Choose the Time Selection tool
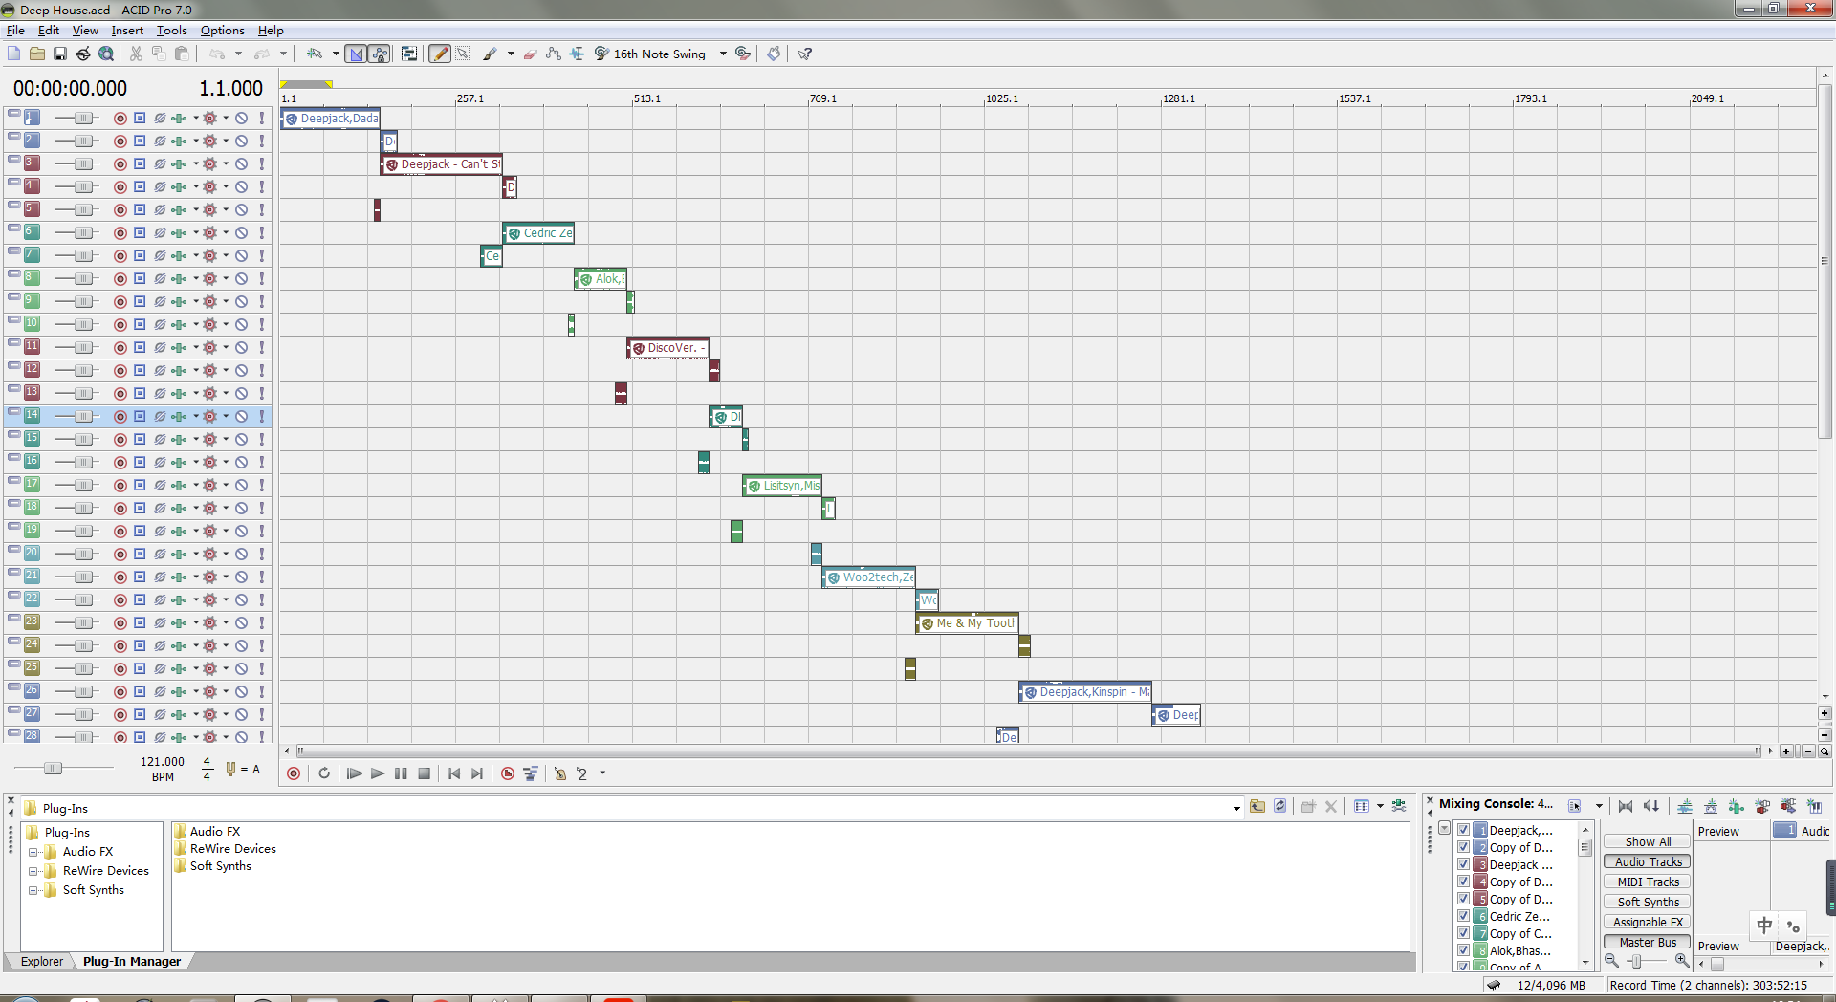 coord(577,54)
